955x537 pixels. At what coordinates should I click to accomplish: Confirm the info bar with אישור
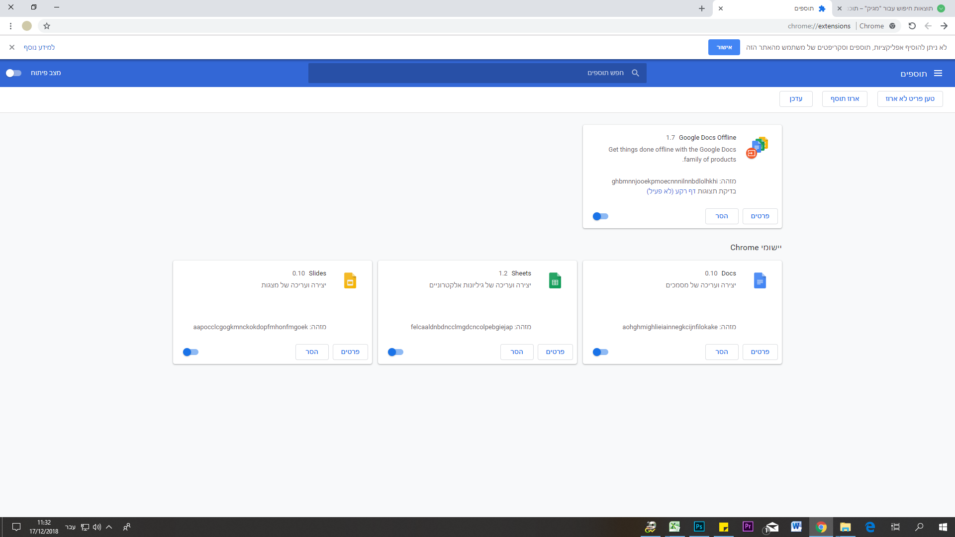click(724, 47)
